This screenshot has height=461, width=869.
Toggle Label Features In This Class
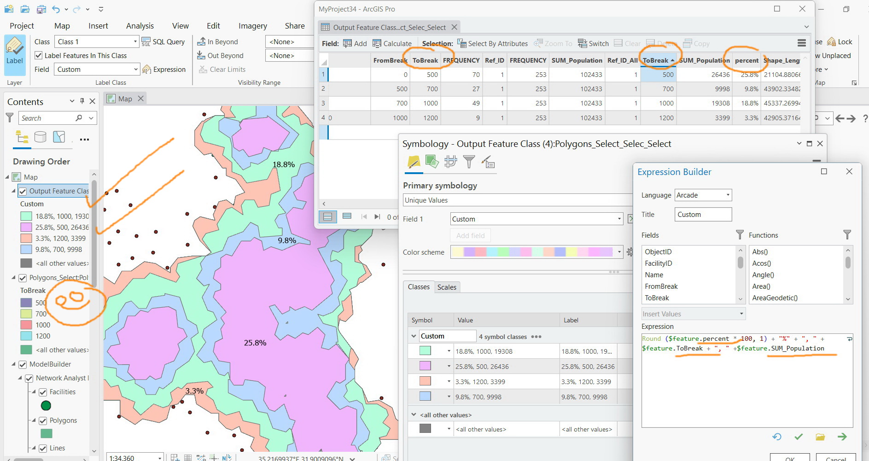click(39, 55)
